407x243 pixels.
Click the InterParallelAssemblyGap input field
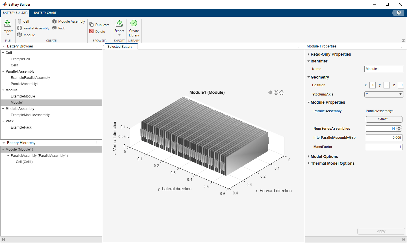pyautogui.click(x=384, y=138)
